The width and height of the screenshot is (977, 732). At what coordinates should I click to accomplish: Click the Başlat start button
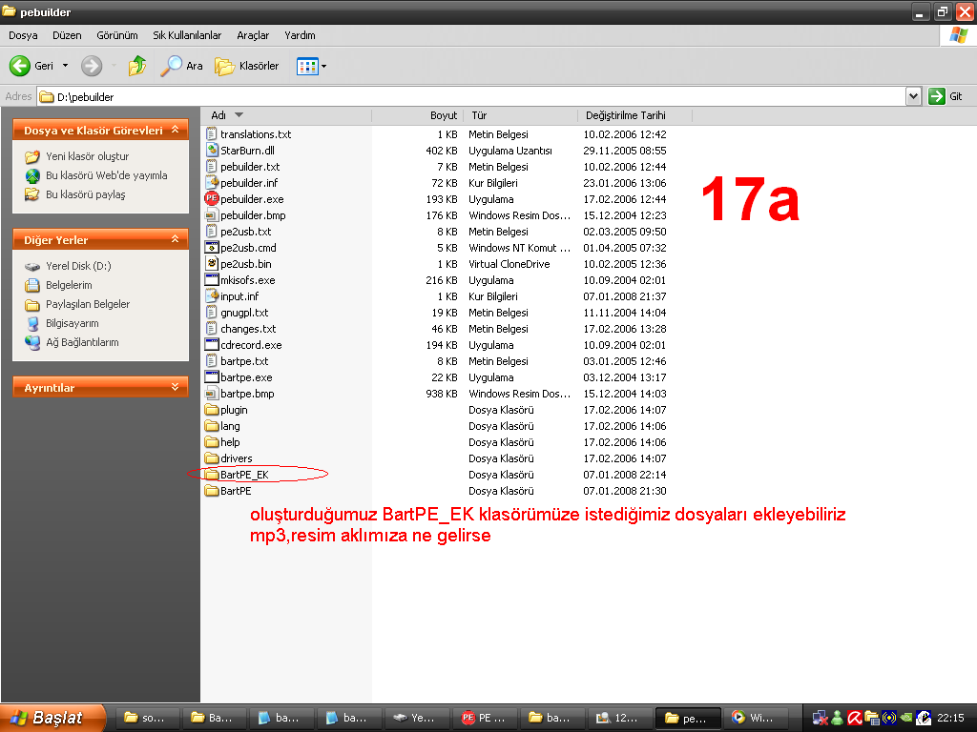pyautogui.click(x=53, y=718)
